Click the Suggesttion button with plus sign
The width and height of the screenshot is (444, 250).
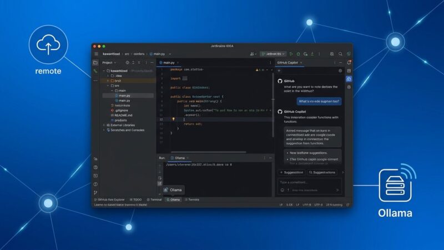291,172
